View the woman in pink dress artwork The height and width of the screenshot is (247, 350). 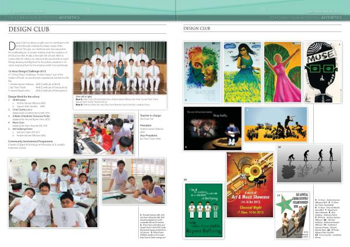click(282, 72)
